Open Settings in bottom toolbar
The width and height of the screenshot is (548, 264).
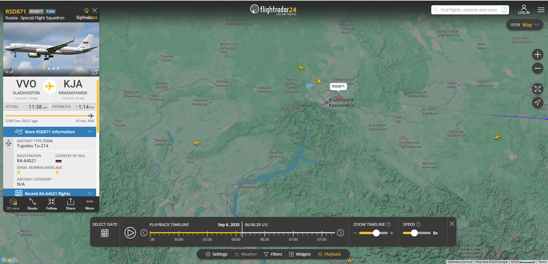pyautogui.click(x=216, y=254)
